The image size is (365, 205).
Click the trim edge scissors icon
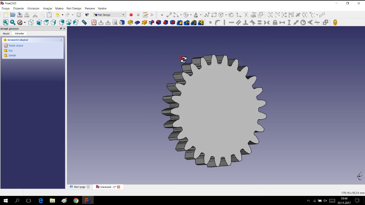(x=246, y=15)
